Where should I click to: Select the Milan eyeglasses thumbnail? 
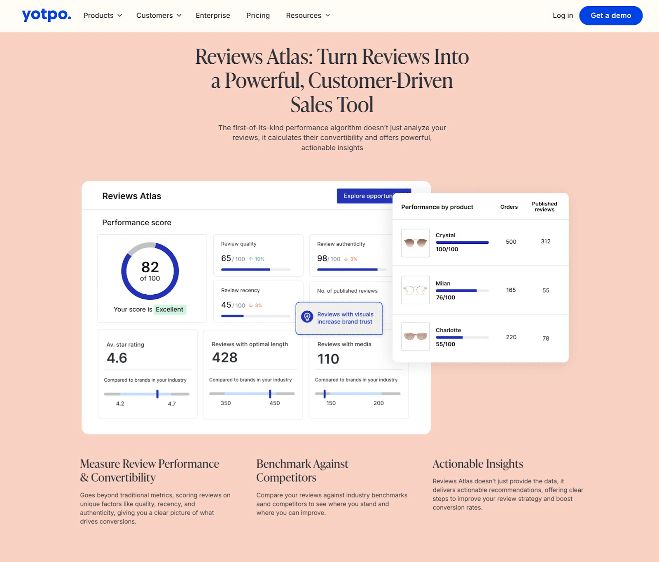click(x=415, y=290)
